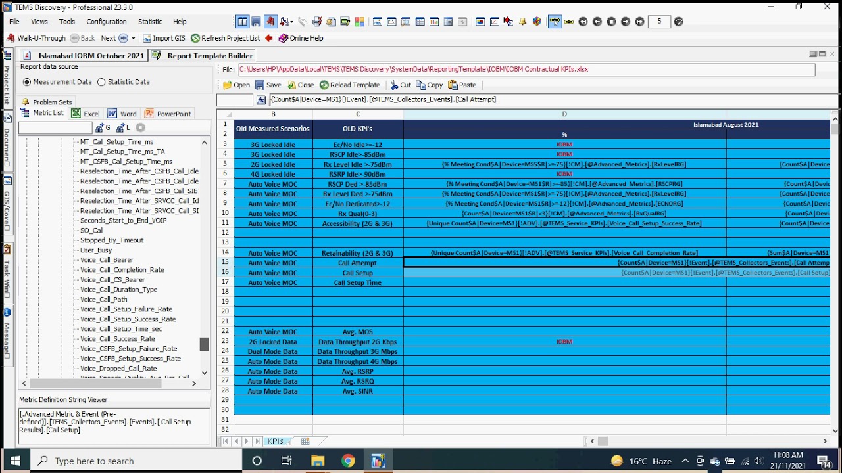Click the printer icon in main toolbar
The height and width of the screenshot is (473, 842).
coord(317,22)
